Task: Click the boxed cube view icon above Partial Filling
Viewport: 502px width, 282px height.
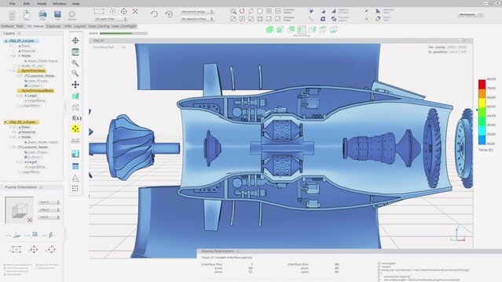Action: pos(301,30)
